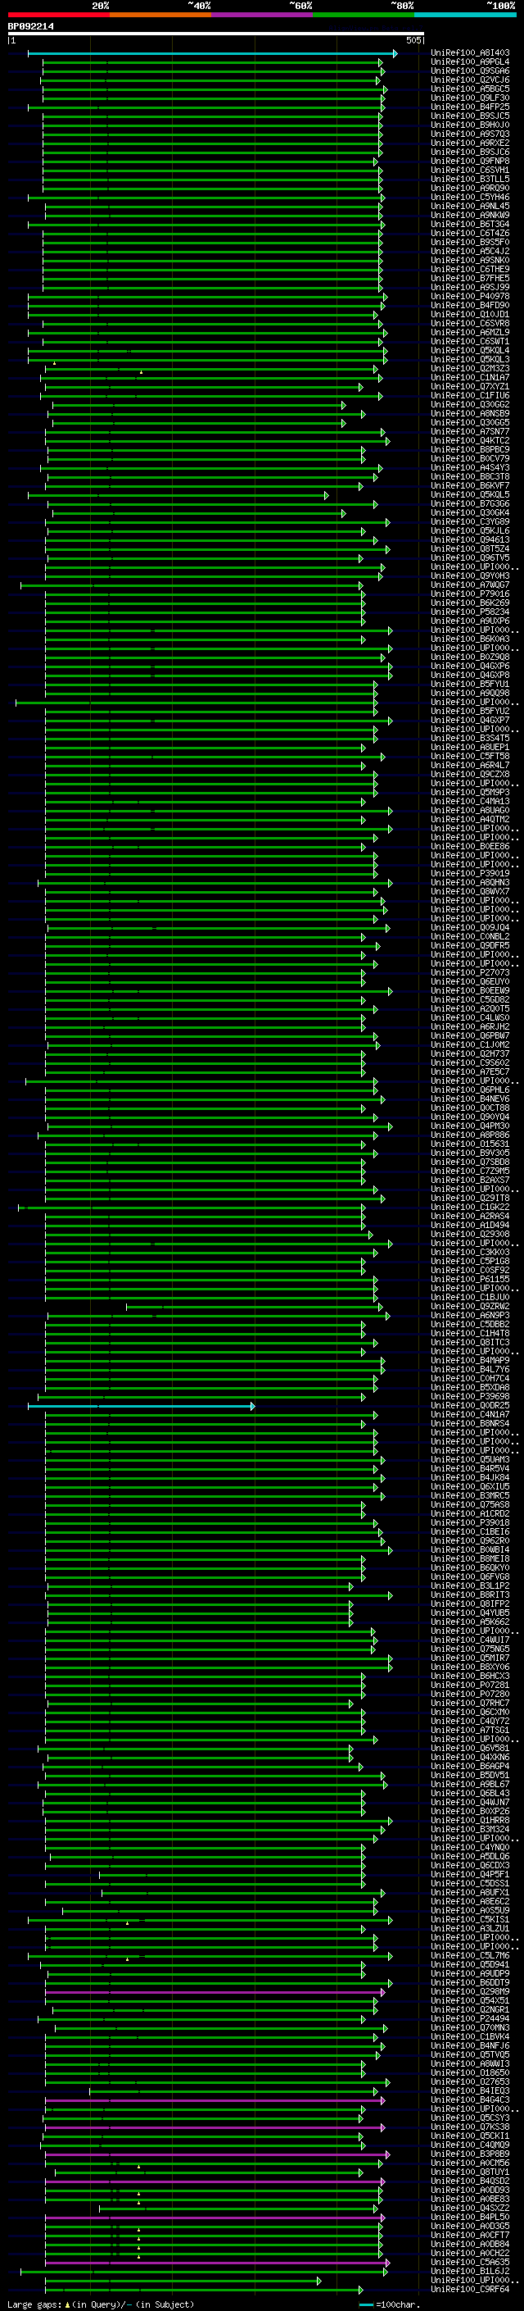Select the UniRef100_Q7KS38 label
Image resolution: width=524 pixels, height=2311 pixels.
coord(470,2127)
